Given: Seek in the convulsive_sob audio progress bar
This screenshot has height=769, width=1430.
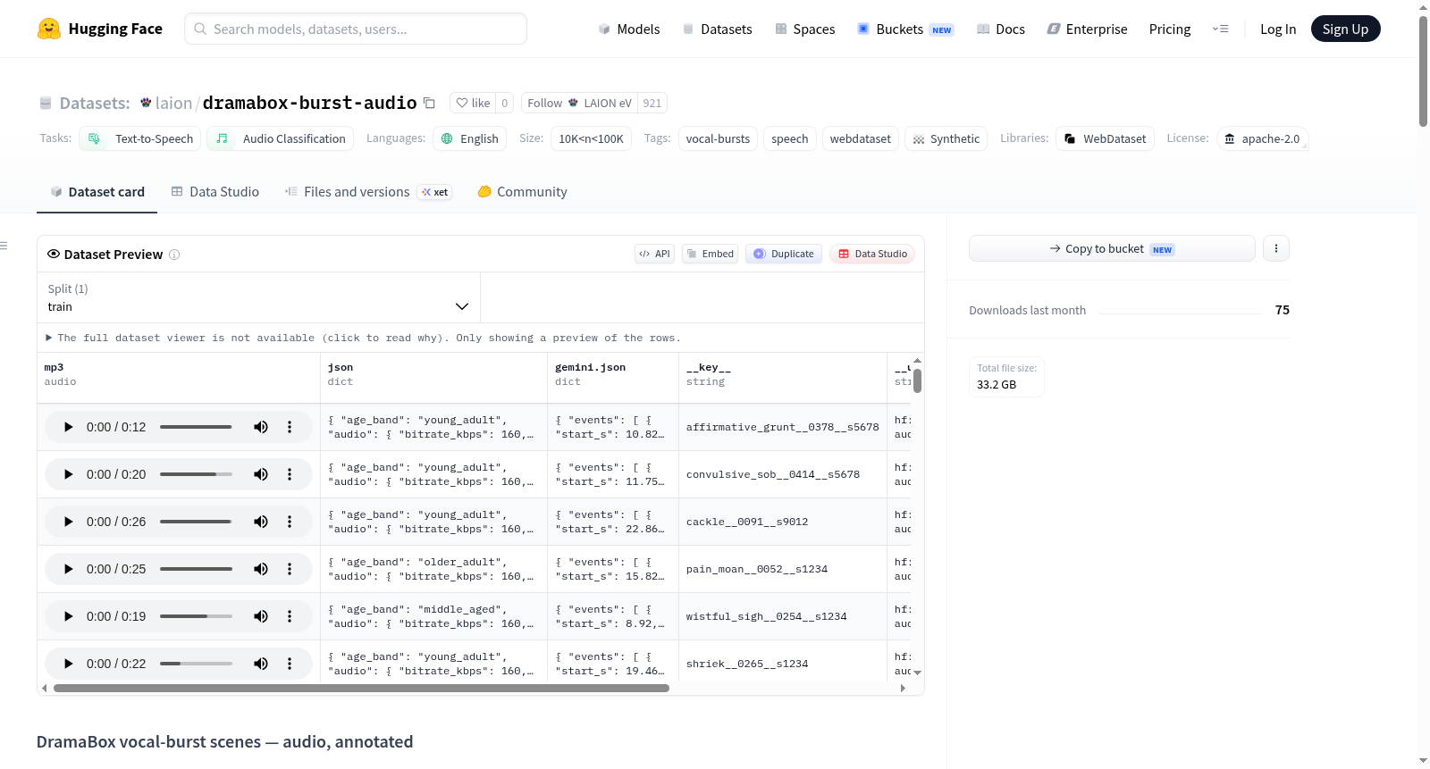Looking at the screenshot, I should (196, 474).
